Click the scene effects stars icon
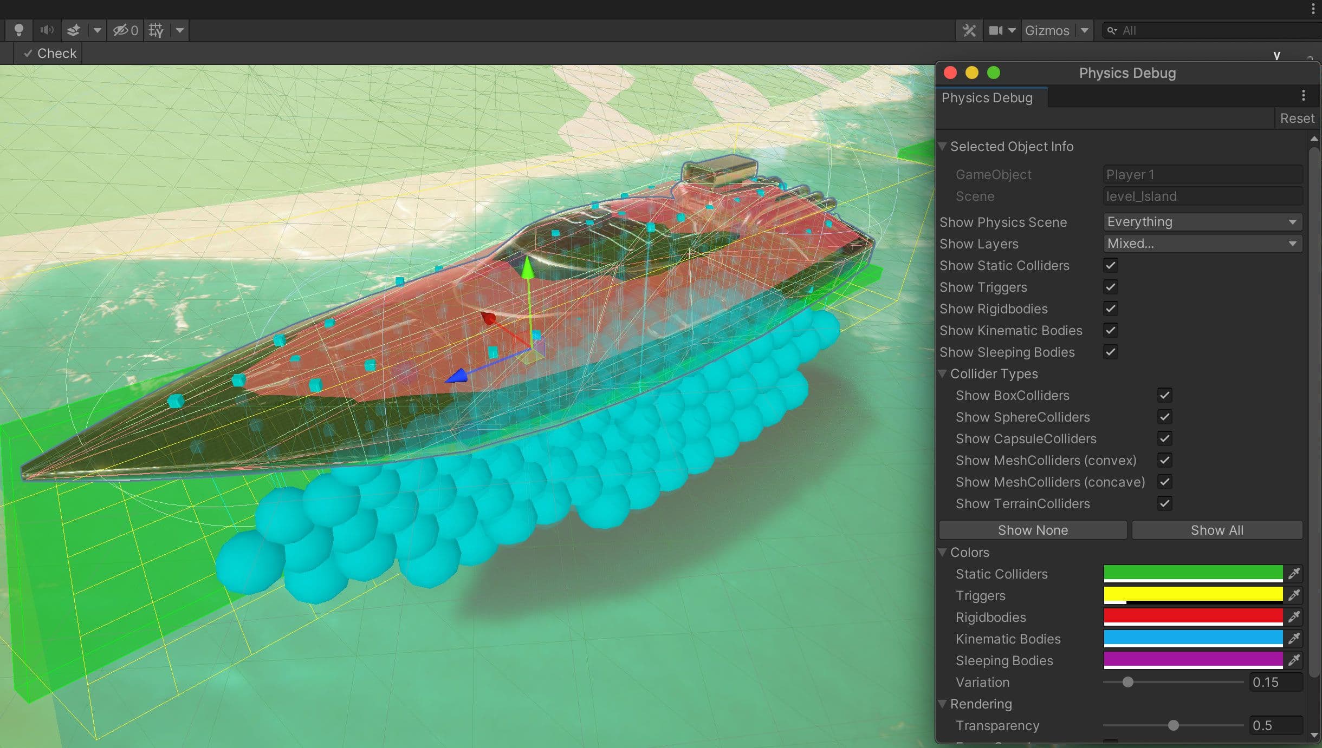The image size is (1322, 748). [x=74, y=30]
